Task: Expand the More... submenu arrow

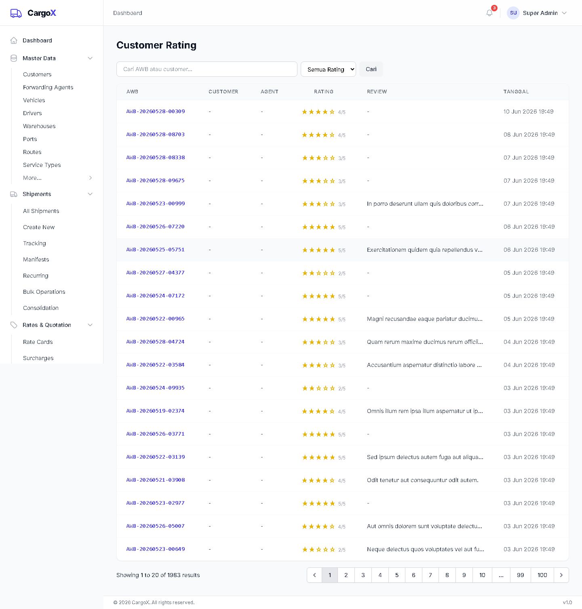Action: pyautogui.click(x=91, y=178)
